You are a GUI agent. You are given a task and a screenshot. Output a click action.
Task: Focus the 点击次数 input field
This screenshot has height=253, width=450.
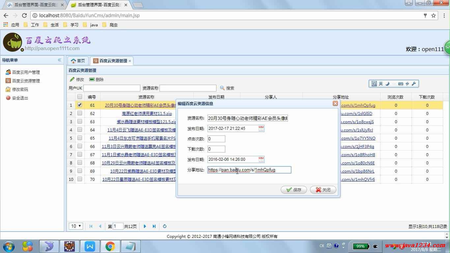click(x=216, y=139)
